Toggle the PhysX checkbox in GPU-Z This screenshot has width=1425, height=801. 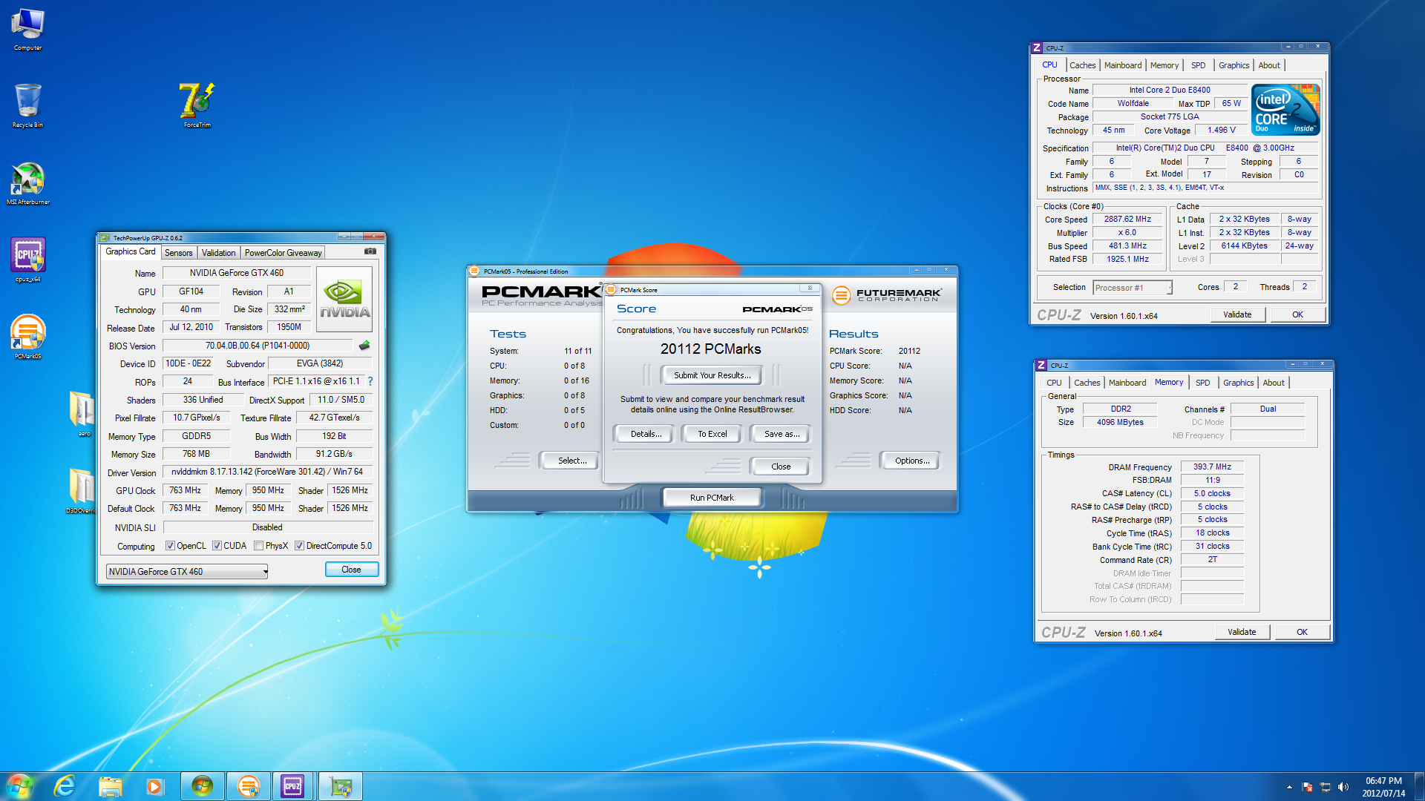pyautogui.click(x=258, y=546)
